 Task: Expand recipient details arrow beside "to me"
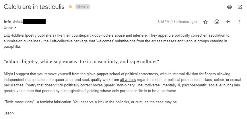pos(15,27)
